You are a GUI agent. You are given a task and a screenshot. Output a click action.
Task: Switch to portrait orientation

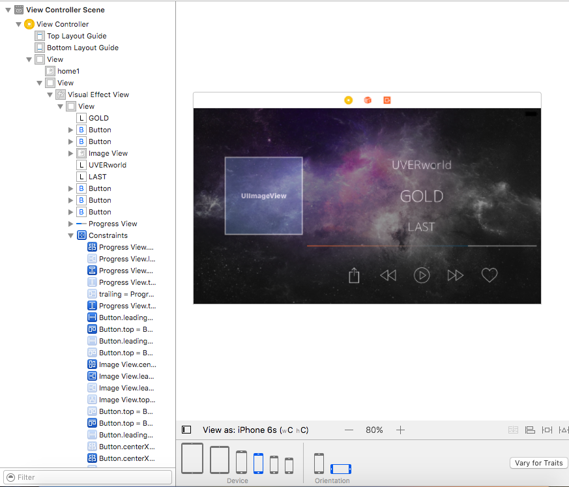[319, 463]
